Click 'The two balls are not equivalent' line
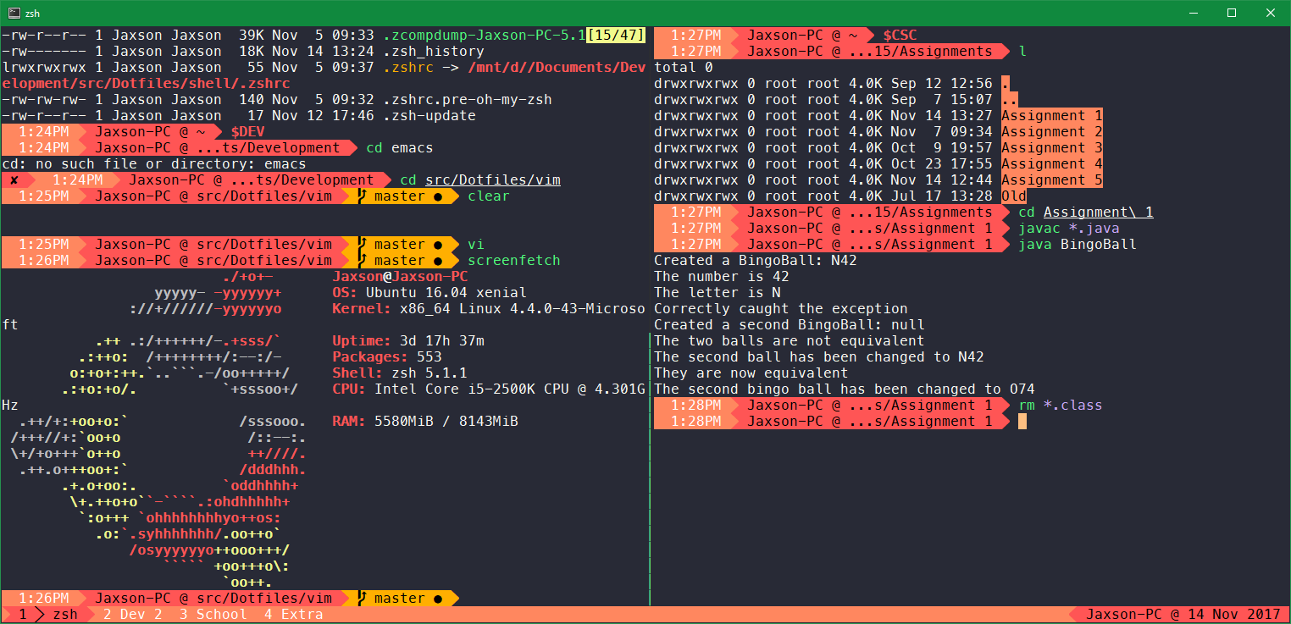 789,341
